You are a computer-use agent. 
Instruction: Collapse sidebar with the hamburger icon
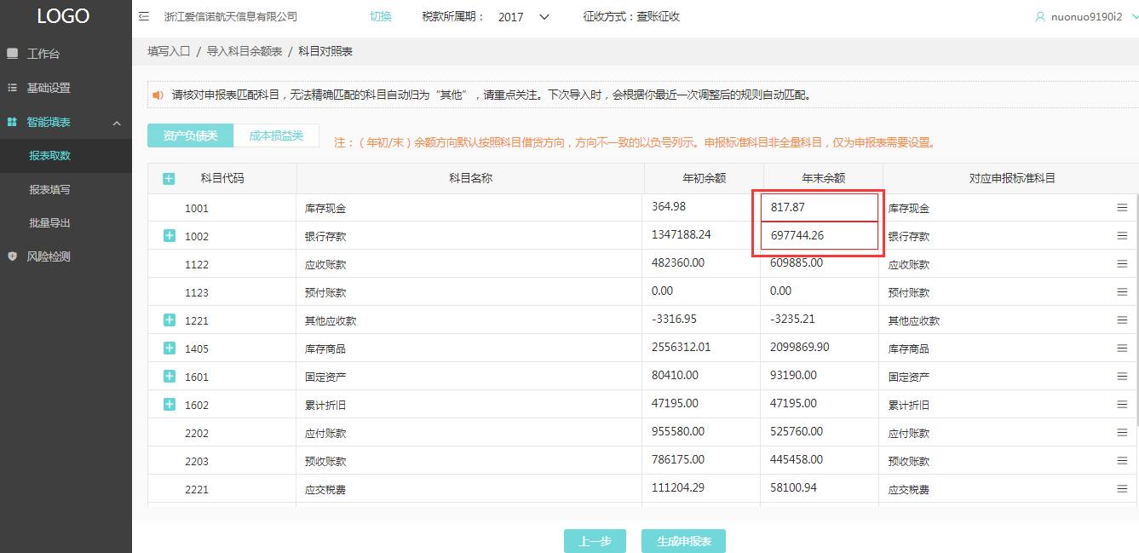tap(143, 17)
